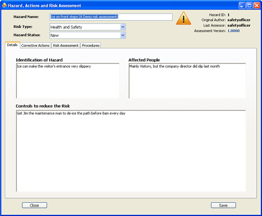Click the Save button
Viewport: 262px width, 216px height.
[223, 205]
